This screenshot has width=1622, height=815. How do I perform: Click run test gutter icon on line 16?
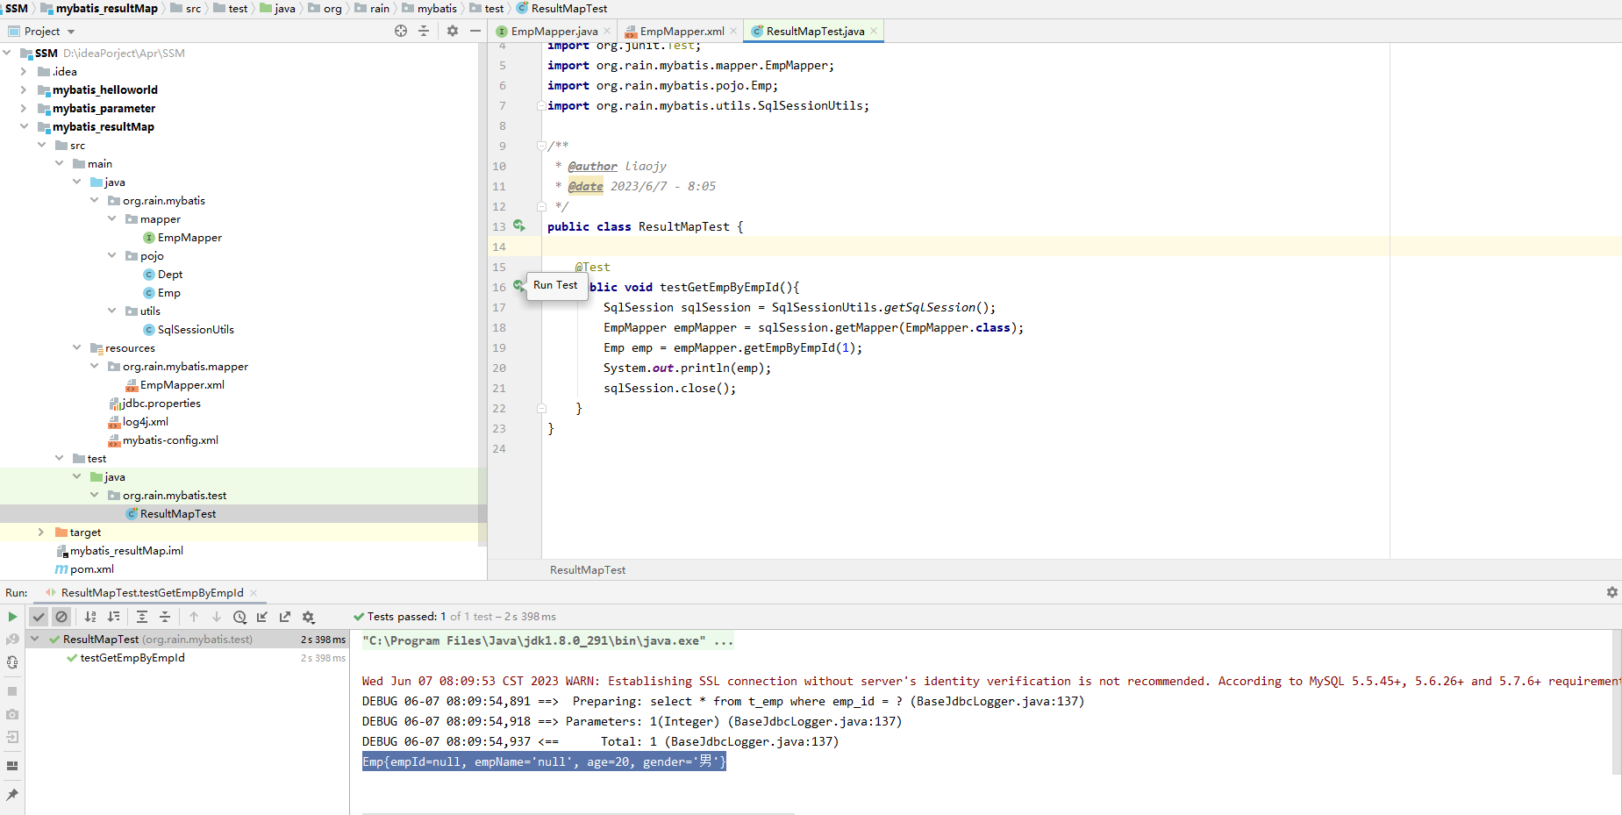pyautogui.click(x=518, y=286)
